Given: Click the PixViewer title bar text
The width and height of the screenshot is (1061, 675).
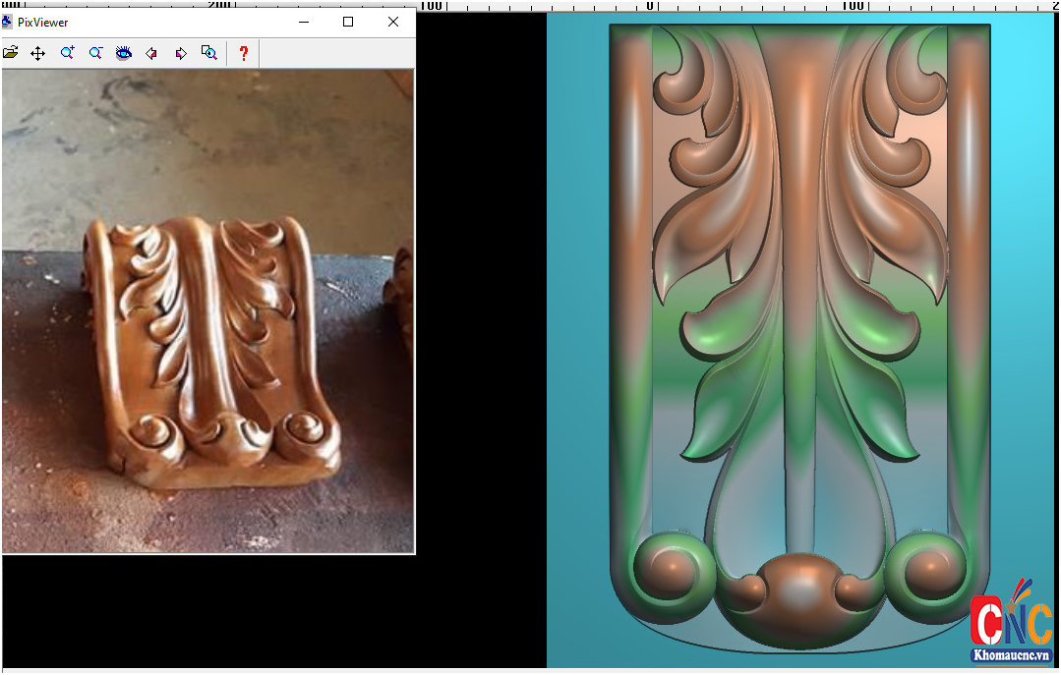Looking at the screenshot, I should pos(43,22).
